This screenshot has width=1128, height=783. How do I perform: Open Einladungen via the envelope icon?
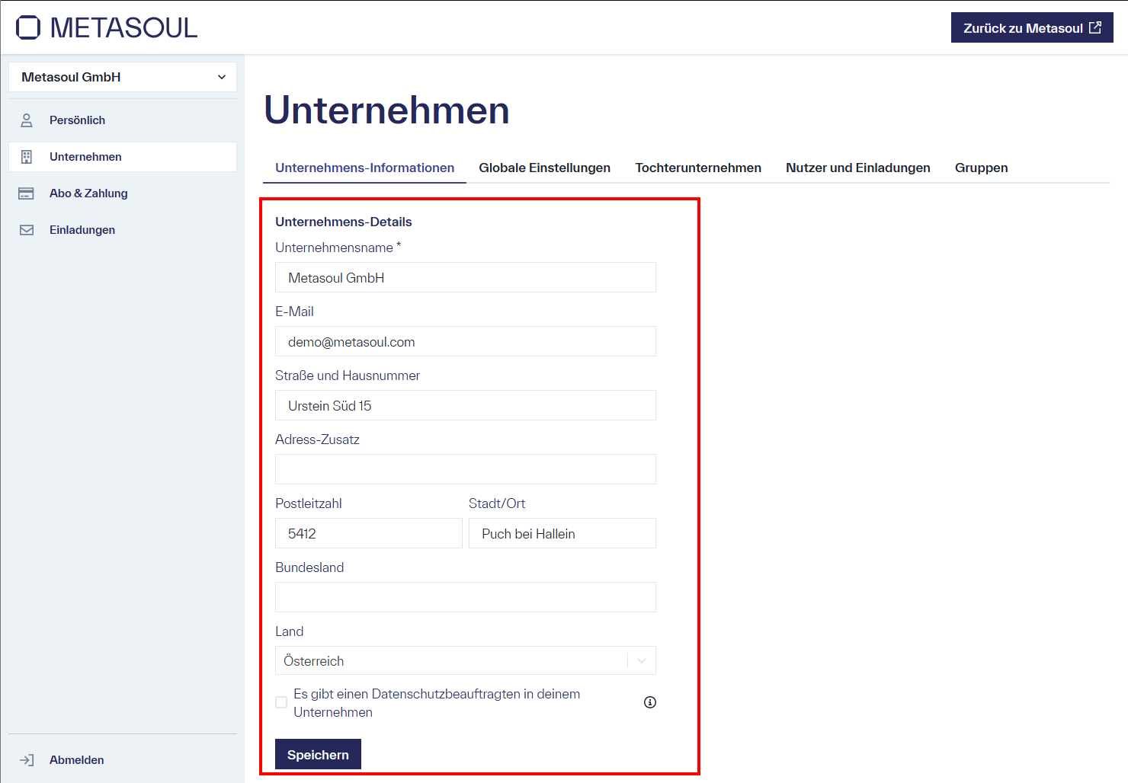click(x=27, y=229)
